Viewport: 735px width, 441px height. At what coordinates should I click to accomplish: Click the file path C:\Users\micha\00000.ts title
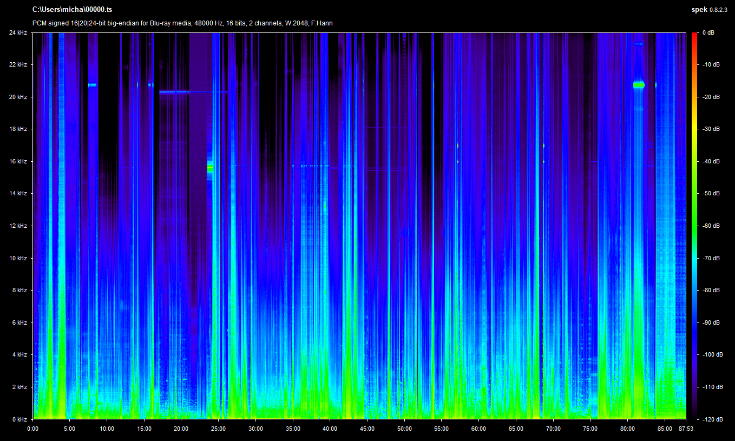click(73, 9)
